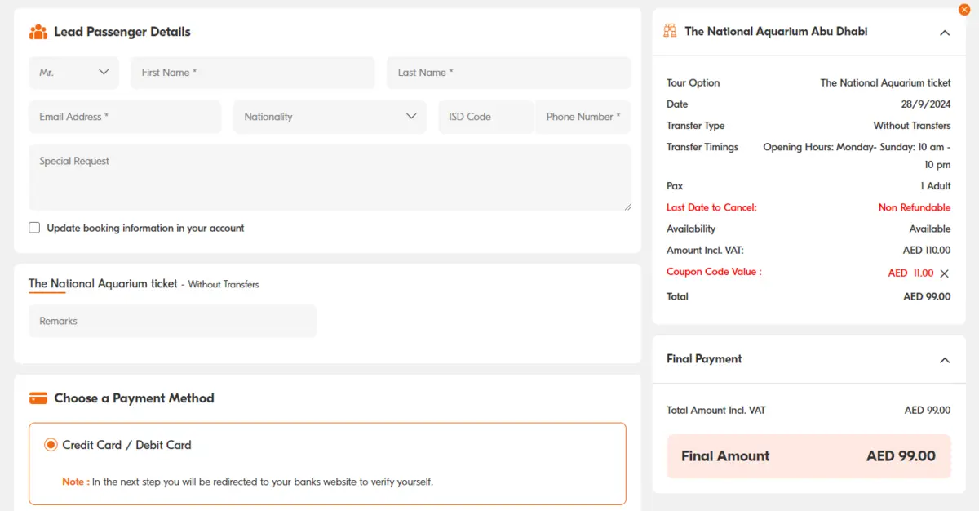Focus the Phone Number field

[583, 117]
